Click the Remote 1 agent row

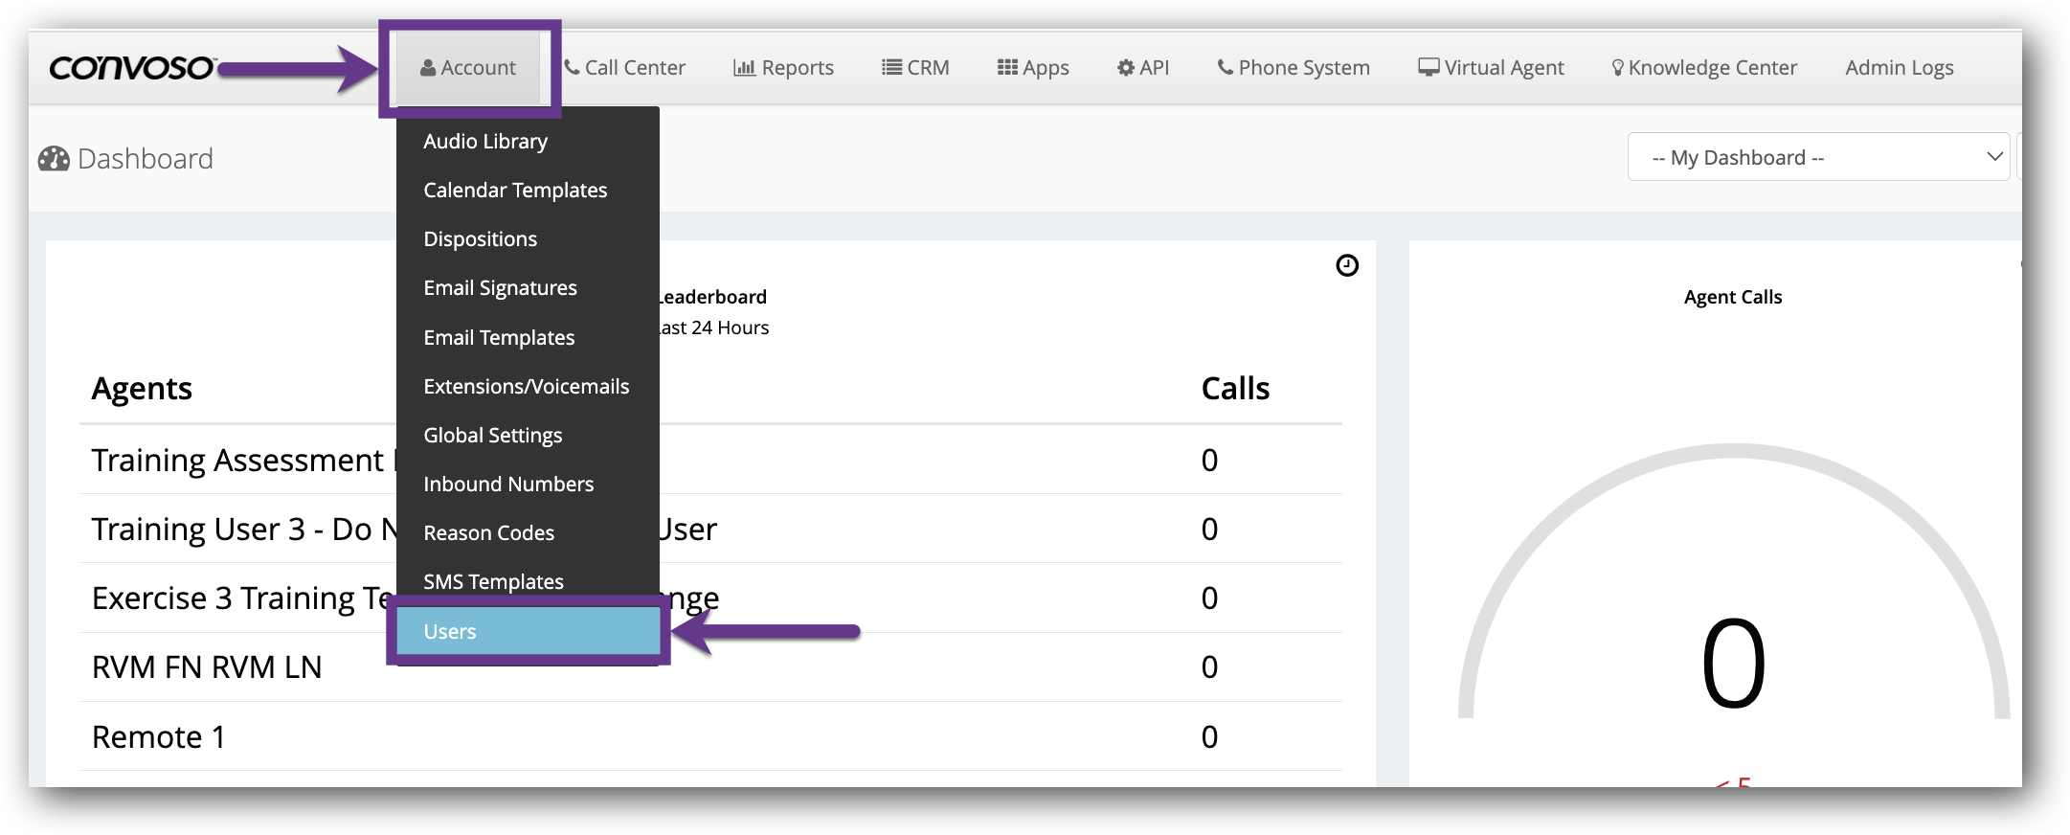click(x=159, y=736)
